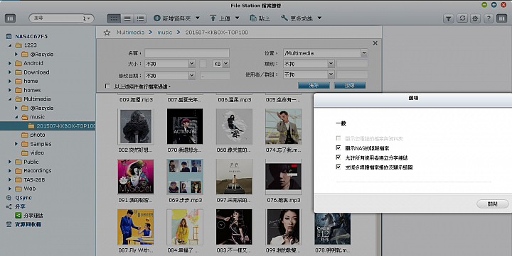512x256 pixels.
Task: Toggle allow all users create share links
Action: 338,157
